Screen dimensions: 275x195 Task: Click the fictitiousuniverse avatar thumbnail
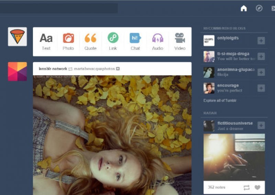pyautogui.click(x=209, y=126)
